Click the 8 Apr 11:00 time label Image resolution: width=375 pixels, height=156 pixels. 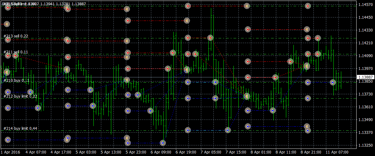tap(286, 152)
